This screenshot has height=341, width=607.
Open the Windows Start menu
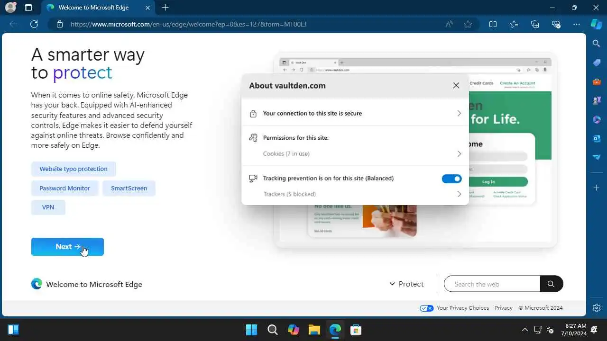(251, 330)
